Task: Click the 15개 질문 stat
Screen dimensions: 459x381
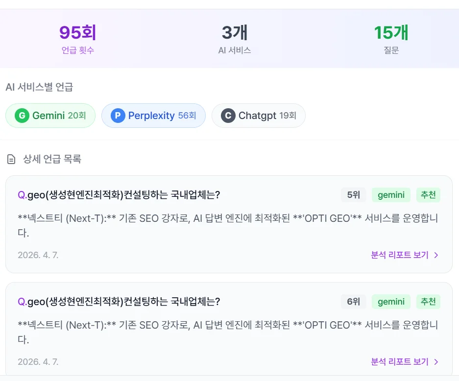Action: (x=391, y=39)
